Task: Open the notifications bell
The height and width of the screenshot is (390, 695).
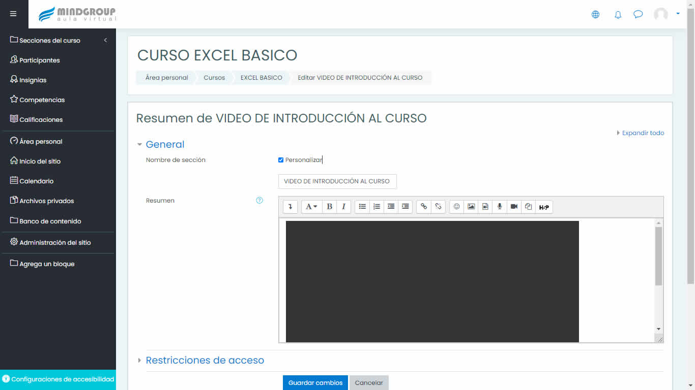Action: tap(618, 14)
